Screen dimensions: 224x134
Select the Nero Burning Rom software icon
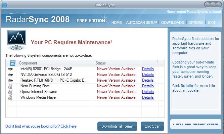[x=10, y=86]
